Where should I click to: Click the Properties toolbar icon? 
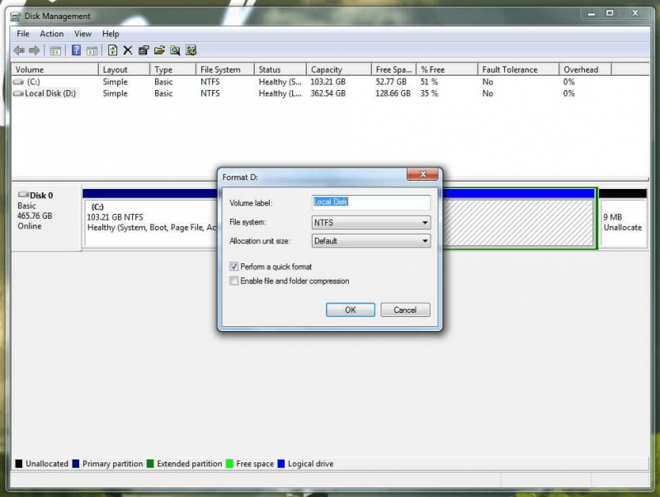coord(144,50)
